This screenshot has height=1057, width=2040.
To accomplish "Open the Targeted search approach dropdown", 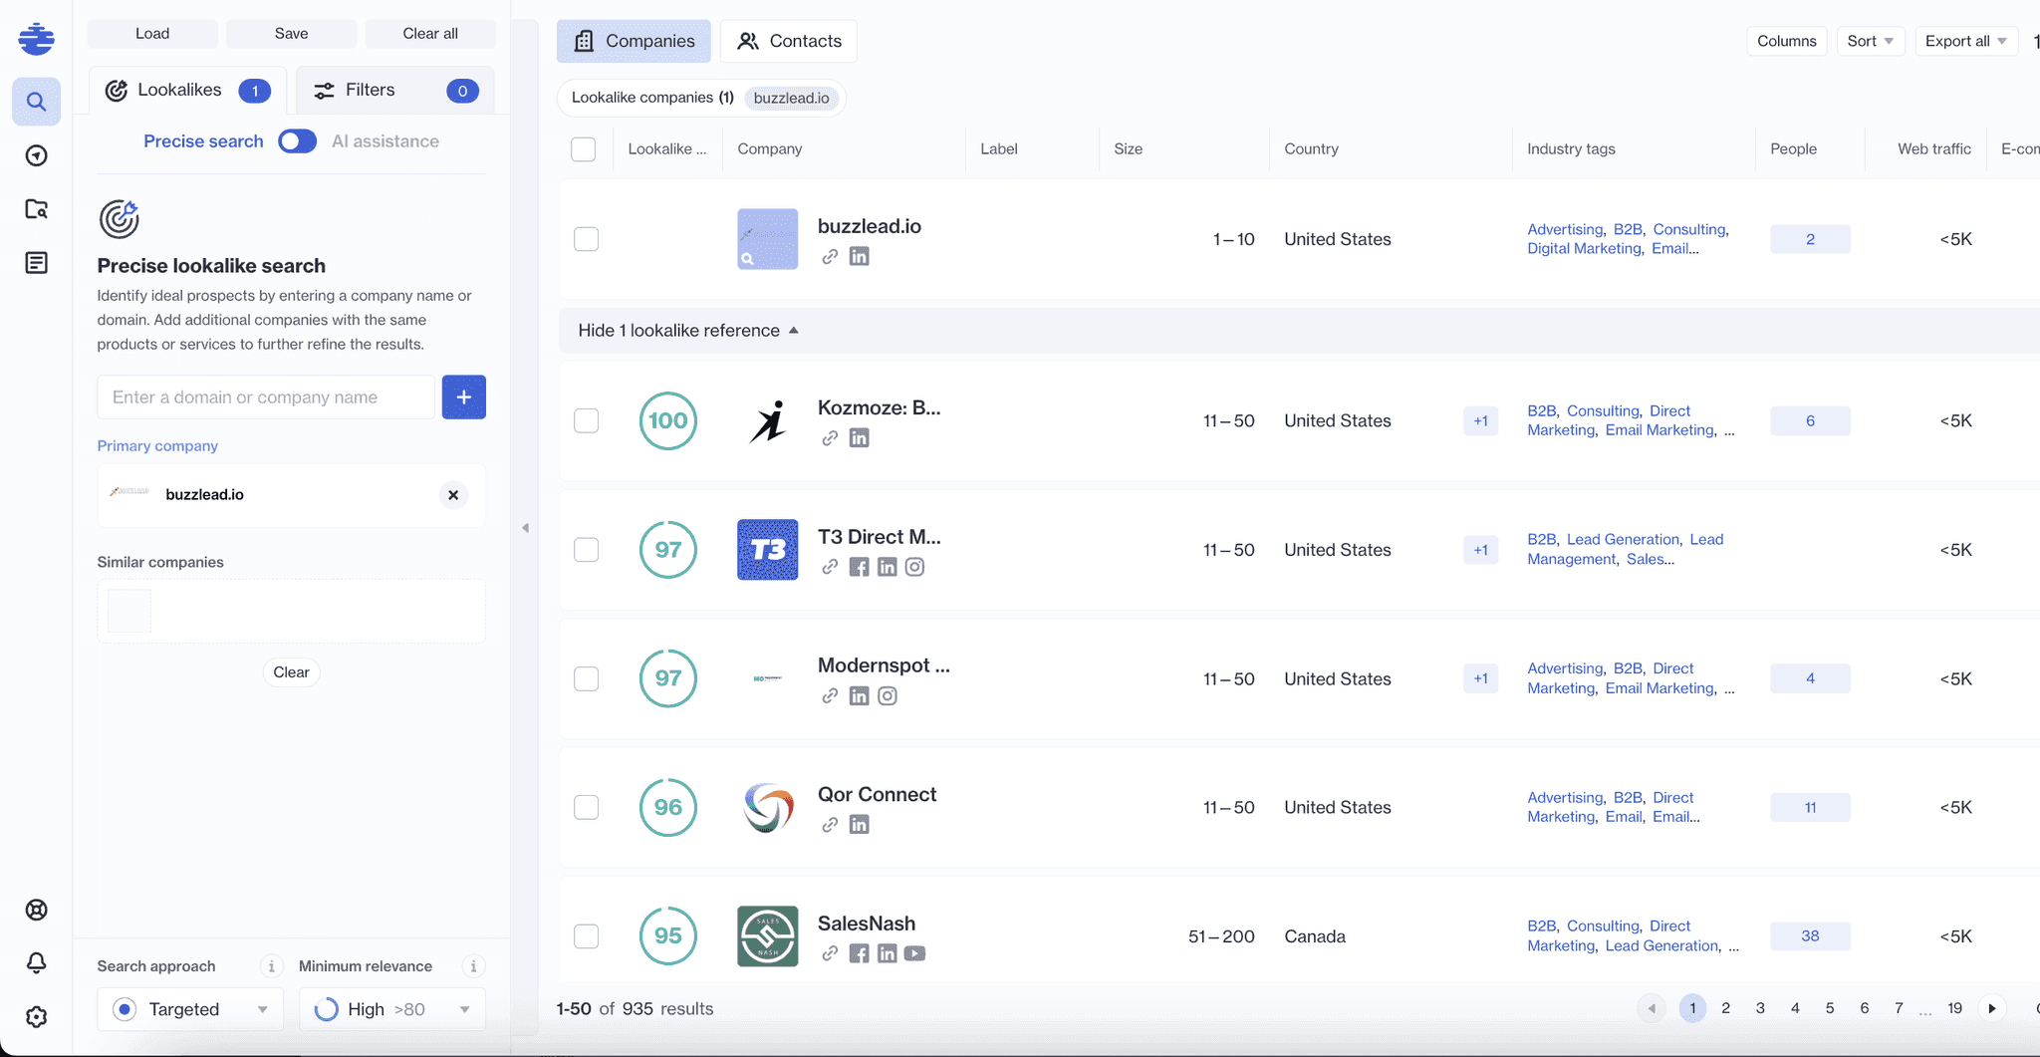I will (190, 1009).
